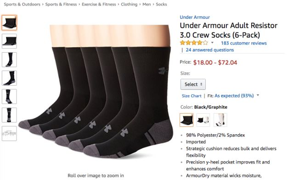Expand the Fit As expected arrow
The width and height of the screenshot is (294, 180).
click(x=258, y=95)
